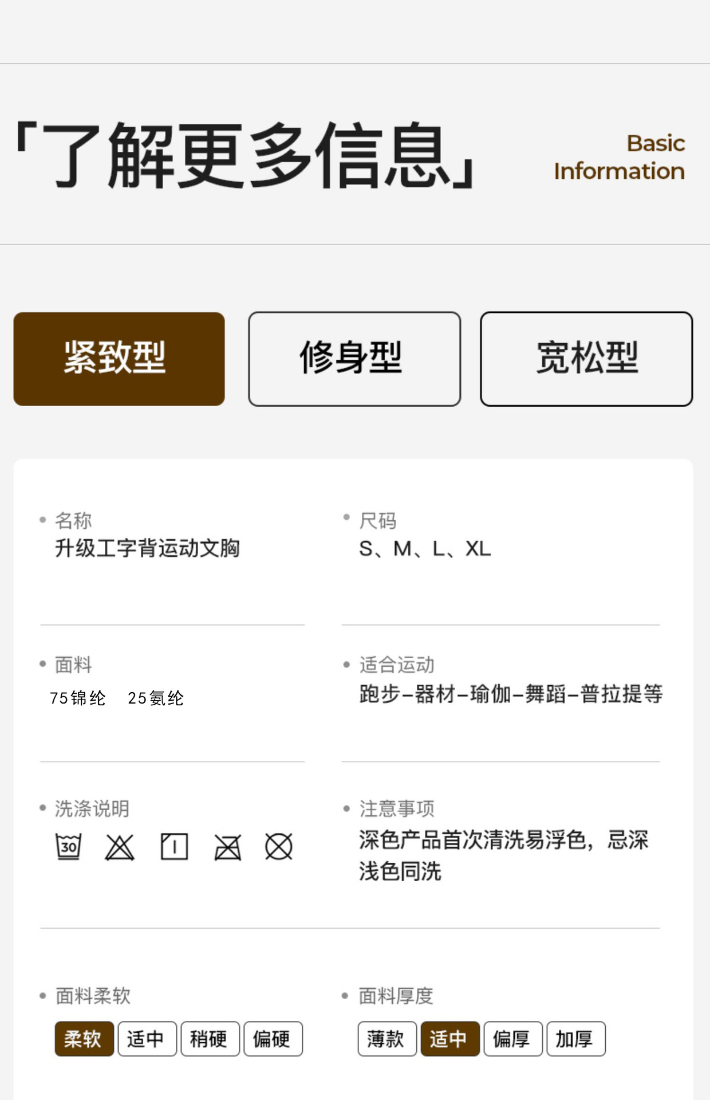The width and height of the screenshot is (710, 1100).
Task: Click the 了解更多信息 title
Action: click(246, 156)
